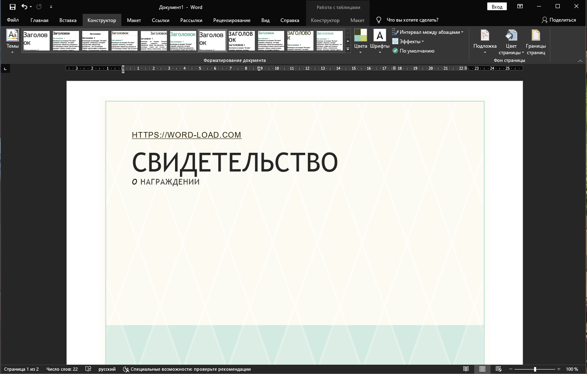The height and width of the screenshot is (374, 587).
Task: Open HTTPS://WORD-LOAD.COM hyperlink in document
Action: [186, 135]
